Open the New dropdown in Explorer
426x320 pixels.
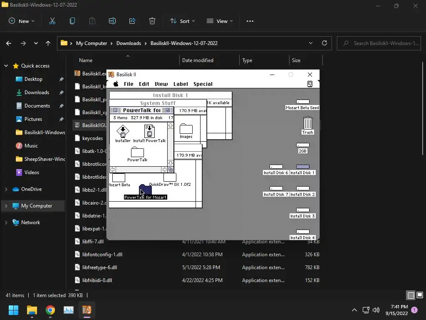coord(22,21)
